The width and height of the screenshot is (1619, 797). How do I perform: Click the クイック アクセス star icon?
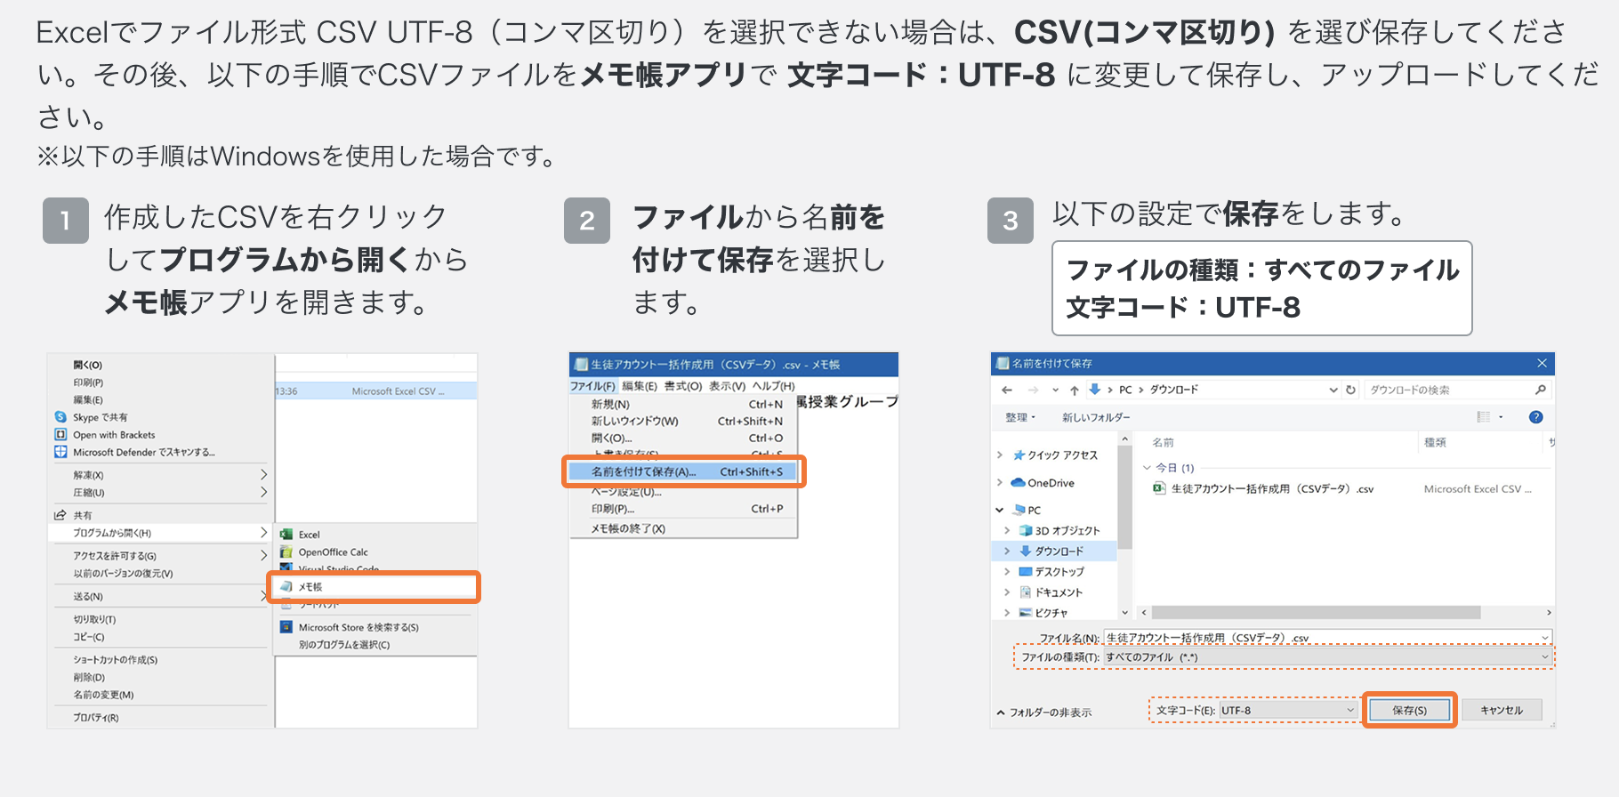(x=1019, y=455)
